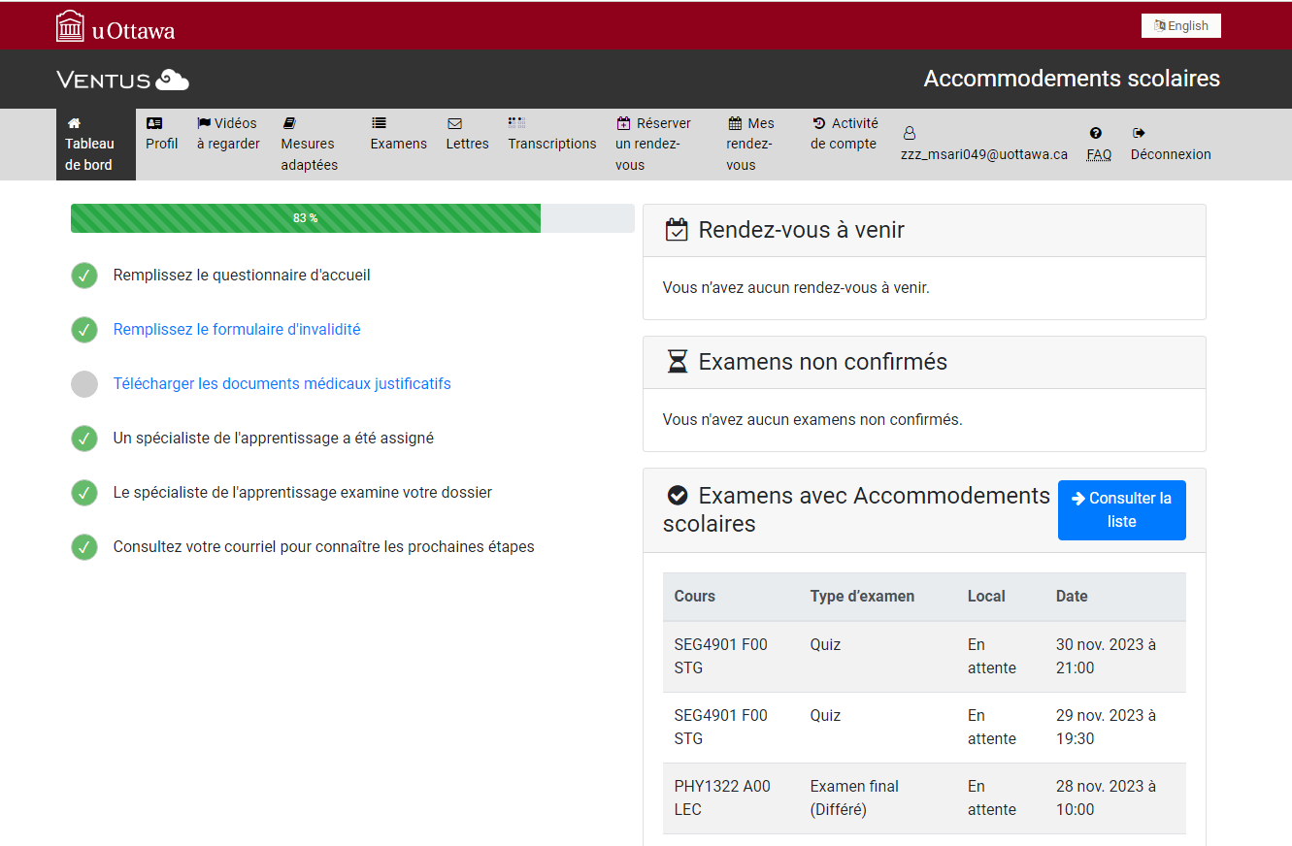
Task: Click grey circle beside documents médicaux step
Action: click(x=84, y=384)
